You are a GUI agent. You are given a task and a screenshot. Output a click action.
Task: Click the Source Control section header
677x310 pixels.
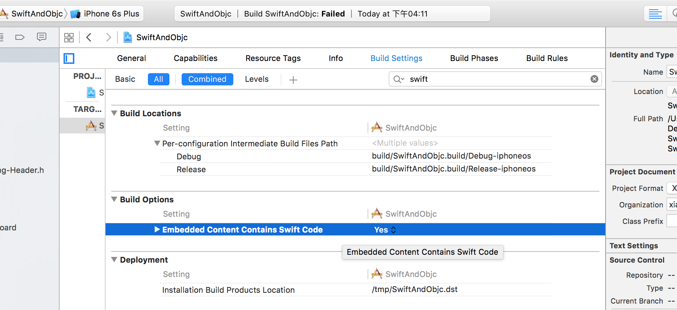coord(637,260)
